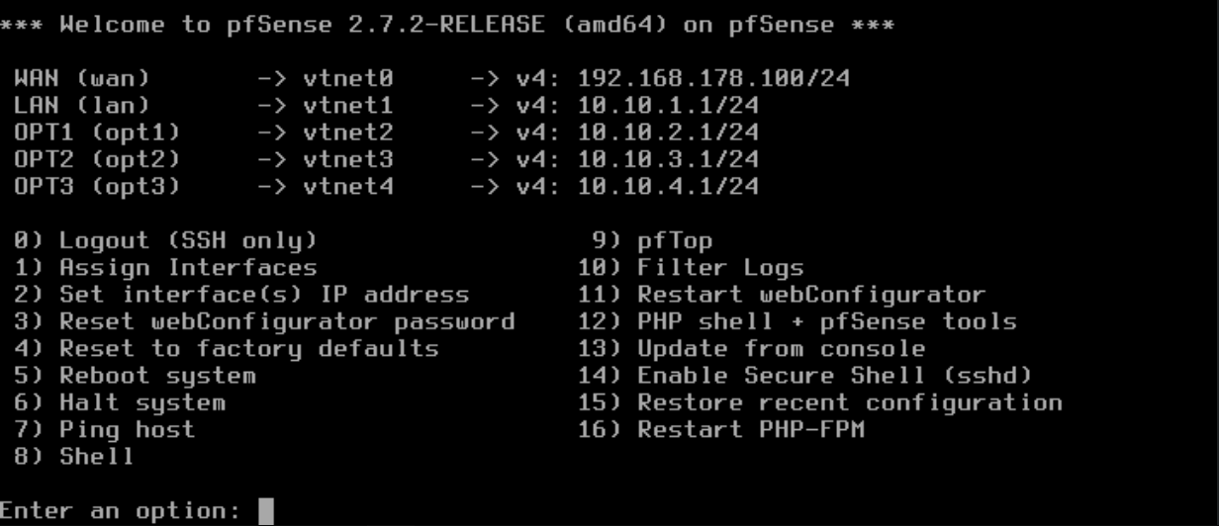
Task: Select the "Assign Interfaces" menu entry
Action: (187, 267)
